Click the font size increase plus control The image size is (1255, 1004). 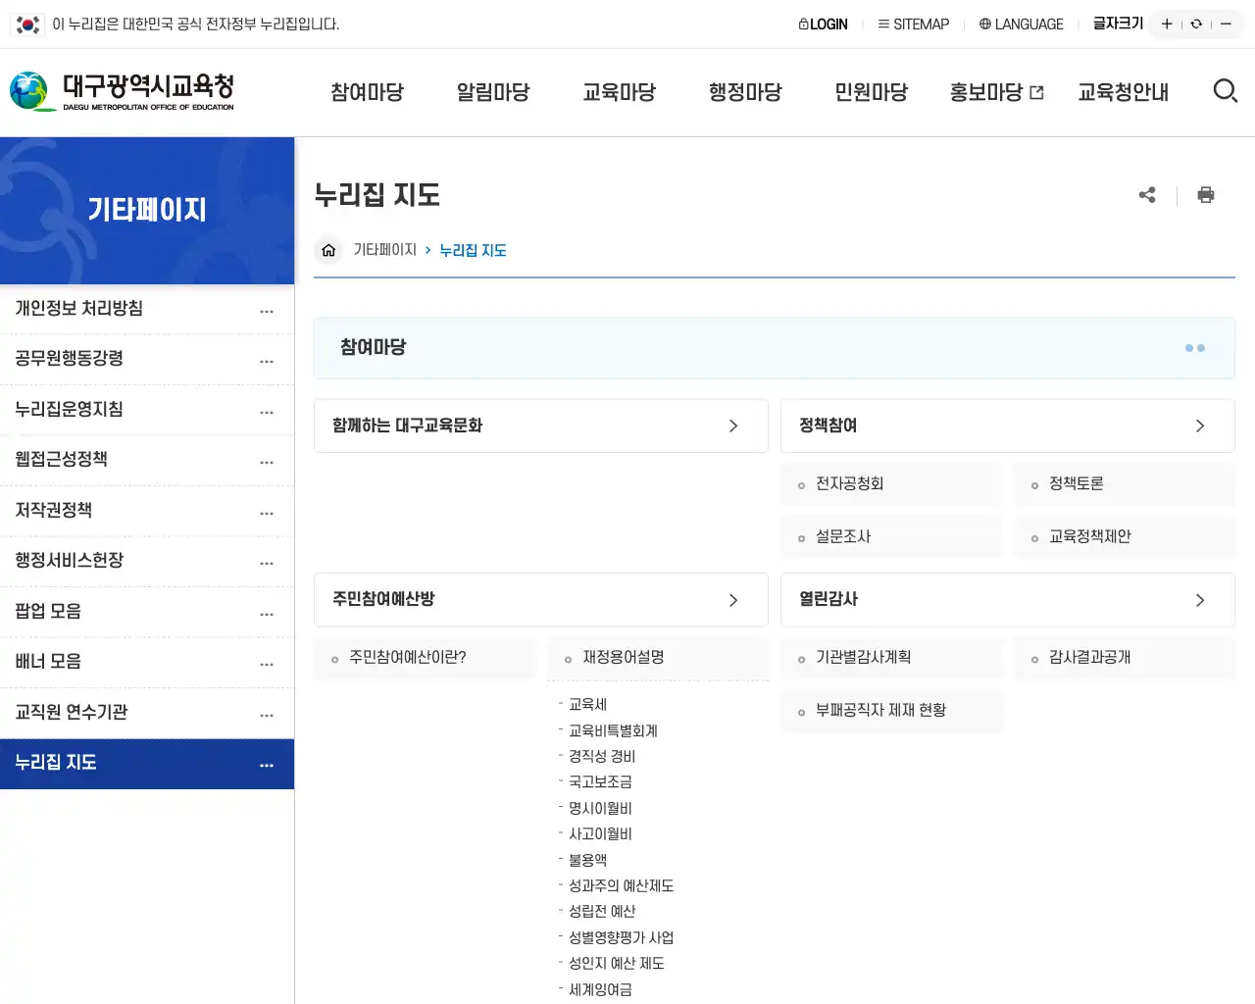coord(1166,23)
